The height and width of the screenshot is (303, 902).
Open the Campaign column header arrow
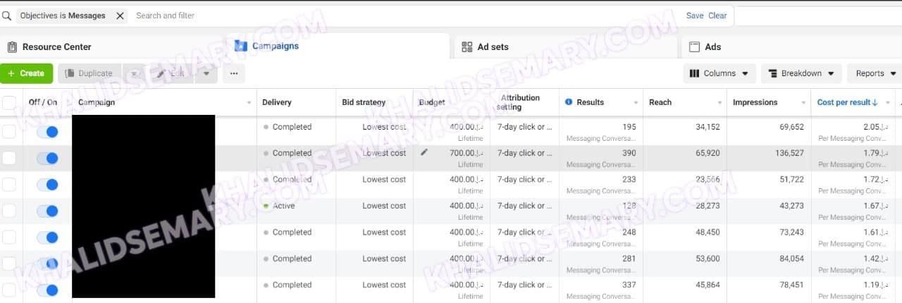[x=249, y=103]
